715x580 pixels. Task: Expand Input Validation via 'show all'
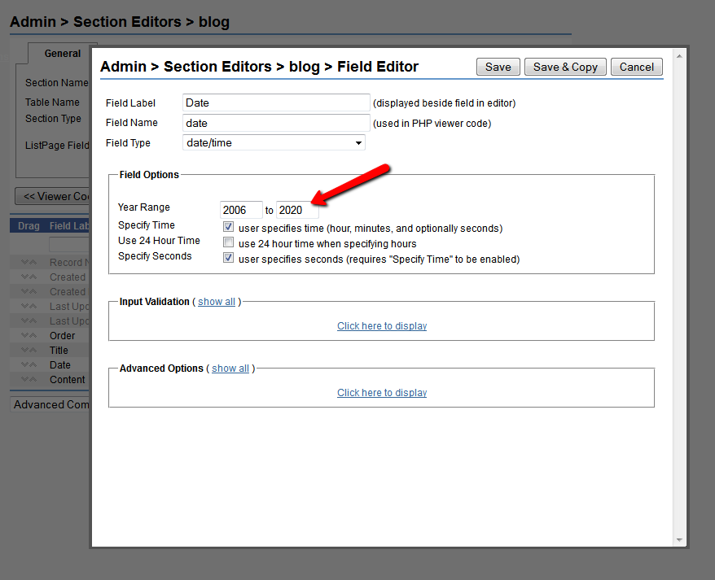click(217, 302)
